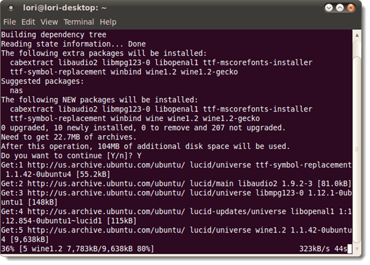Click the window menu icon in title bar
Viewport: 370px width, 265px height.
pos(11,8)
